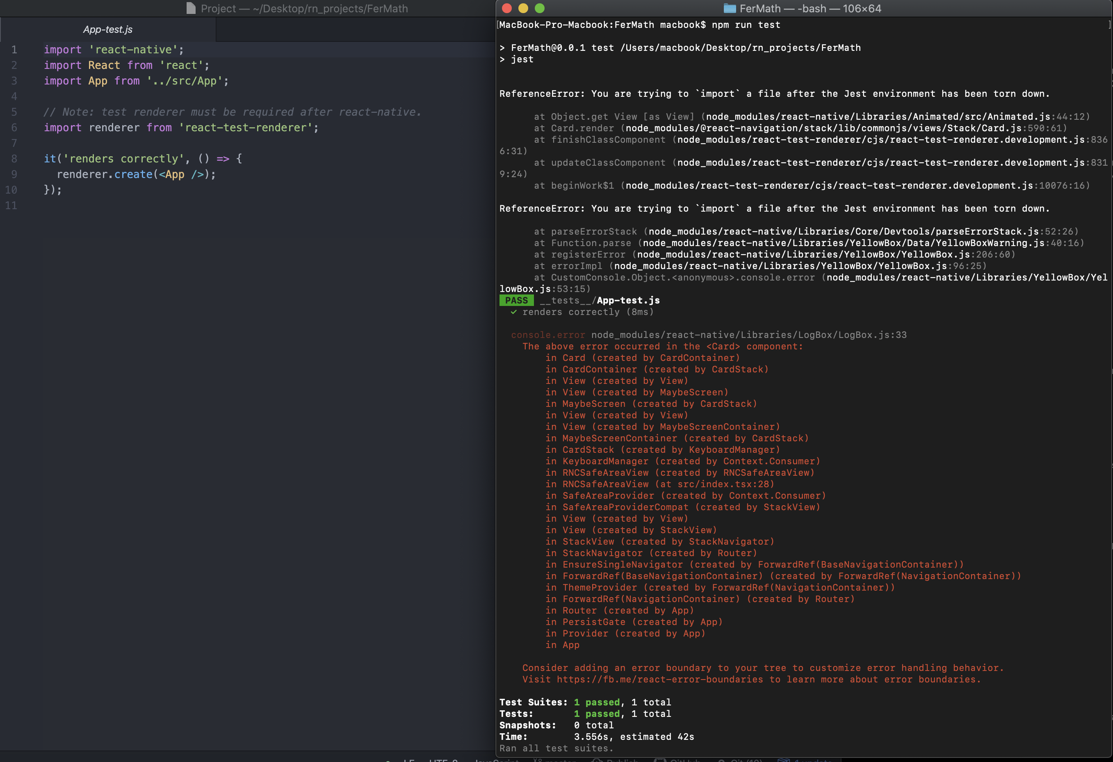Click line number 8 in the editor gutter
Image resolution: width=1113 pixels, height=762 pixels.
tap(14, 159)
